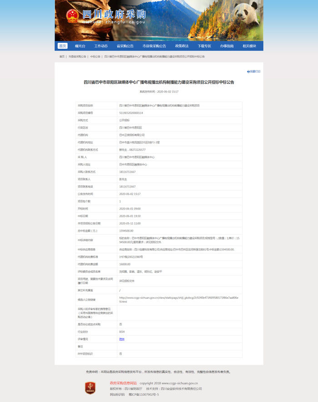Click 详见招标文件 in the project purpose row
The image size is (318, 402).
click(x=127, y=281)
